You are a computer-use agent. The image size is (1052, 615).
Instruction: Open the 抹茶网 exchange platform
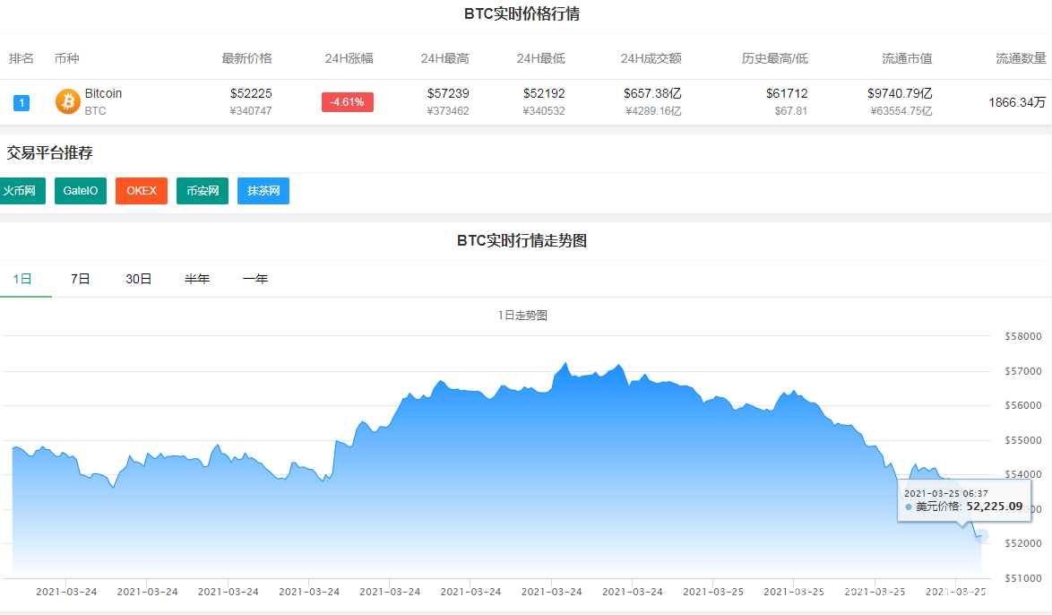tap(263, 190)
